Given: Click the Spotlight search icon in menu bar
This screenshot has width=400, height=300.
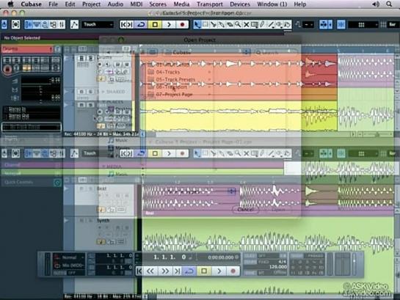Looking at the screenshot, I should click(389, 4).
